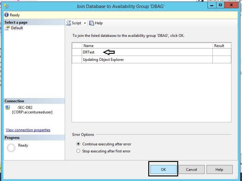Image resolution: width=242 pixels, height=181 pixels.
Task: Click the Help icon in the toolbar
Action: (x=92, y=23)
